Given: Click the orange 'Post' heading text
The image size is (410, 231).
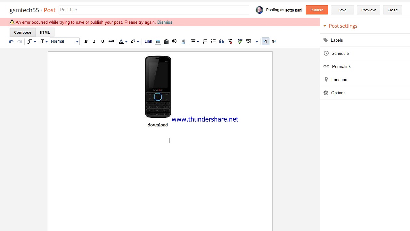Looking at the screenshot, I should coord(50,10).
